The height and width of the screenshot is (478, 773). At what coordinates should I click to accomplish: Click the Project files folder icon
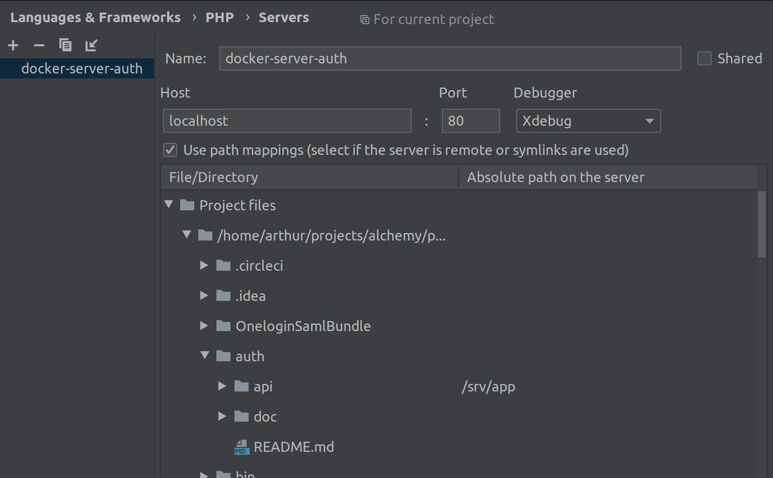coord(187,205)
